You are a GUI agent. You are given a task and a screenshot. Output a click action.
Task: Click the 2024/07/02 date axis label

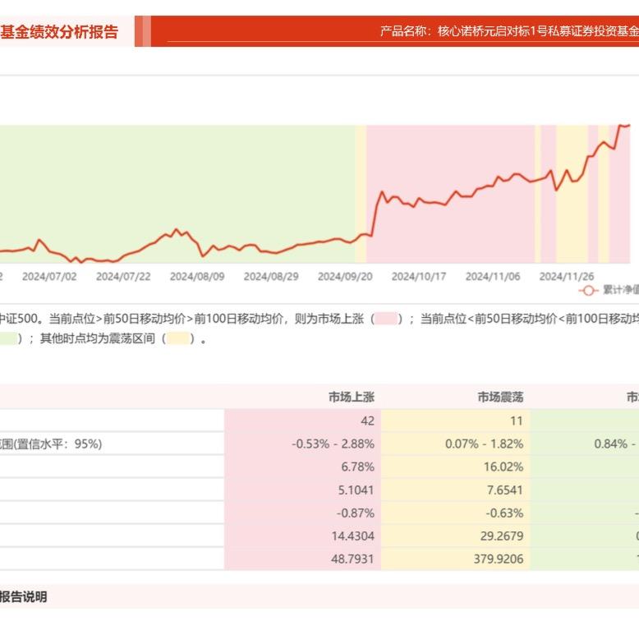coord(49,277)
